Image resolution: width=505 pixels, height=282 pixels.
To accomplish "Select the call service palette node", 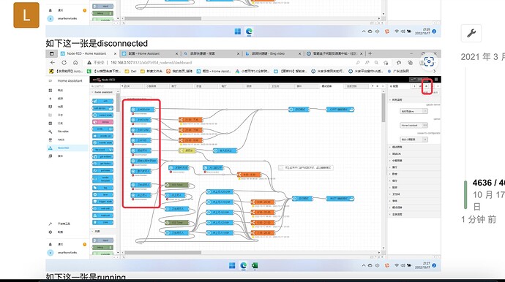I will (103, 108).
